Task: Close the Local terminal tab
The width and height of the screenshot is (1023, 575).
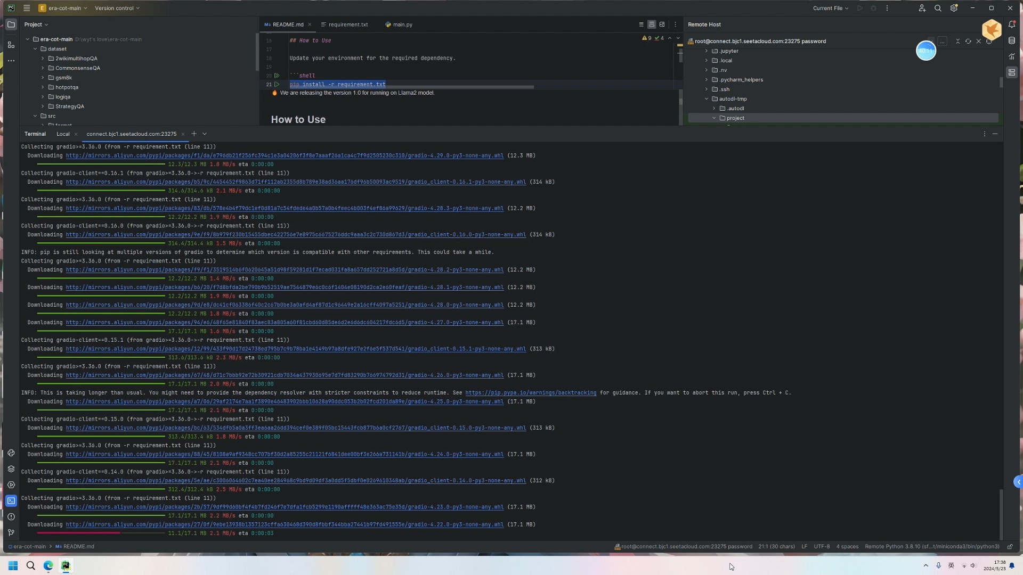Action: (x=76, y=134)
